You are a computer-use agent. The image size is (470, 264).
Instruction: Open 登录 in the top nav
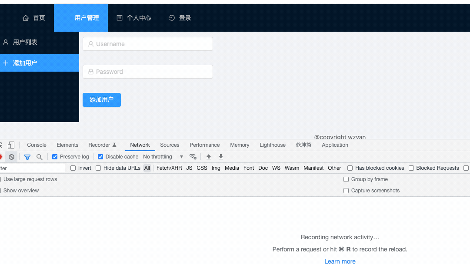pos(180,18)
